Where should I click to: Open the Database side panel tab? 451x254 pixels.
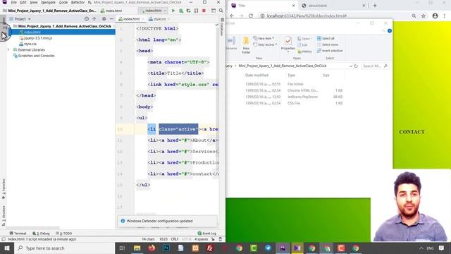click(222, 28)
